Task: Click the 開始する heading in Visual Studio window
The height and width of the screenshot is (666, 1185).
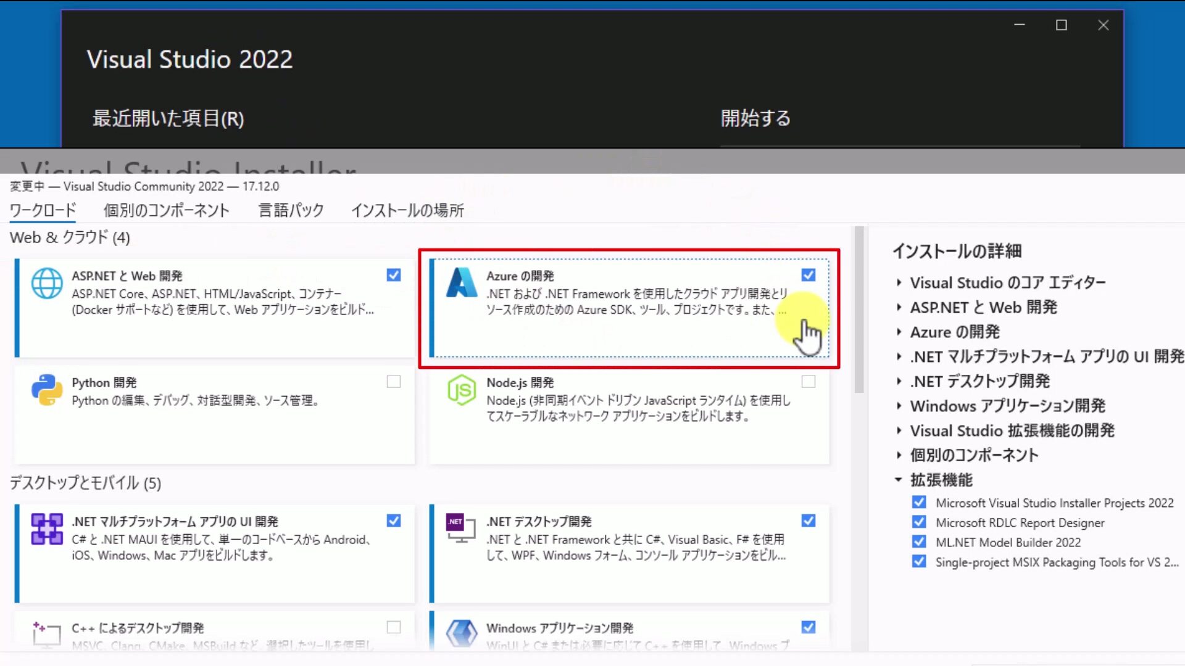Action: 755,118
